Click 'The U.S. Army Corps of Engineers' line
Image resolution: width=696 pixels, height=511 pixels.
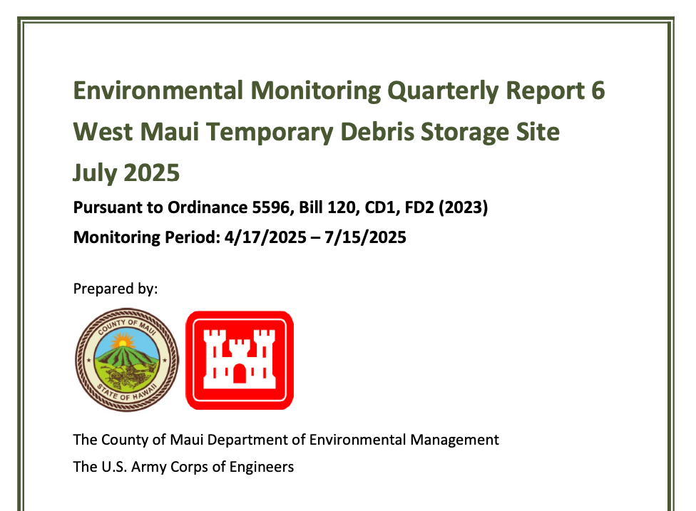(x=183, y=467)
